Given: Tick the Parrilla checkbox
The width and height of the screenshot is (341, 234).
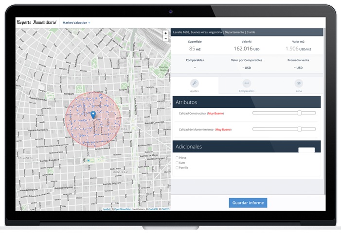Looking at the screenshot, I should (x=177, y=167).
